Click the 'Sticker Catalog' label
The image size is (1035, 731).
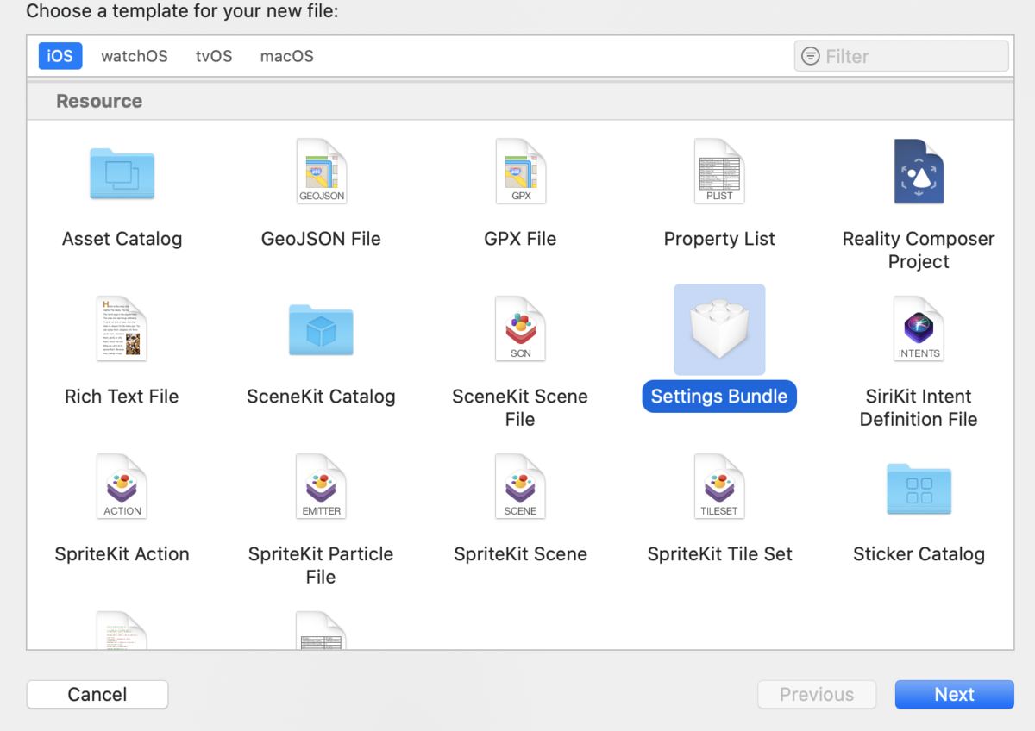coord(919,554)
